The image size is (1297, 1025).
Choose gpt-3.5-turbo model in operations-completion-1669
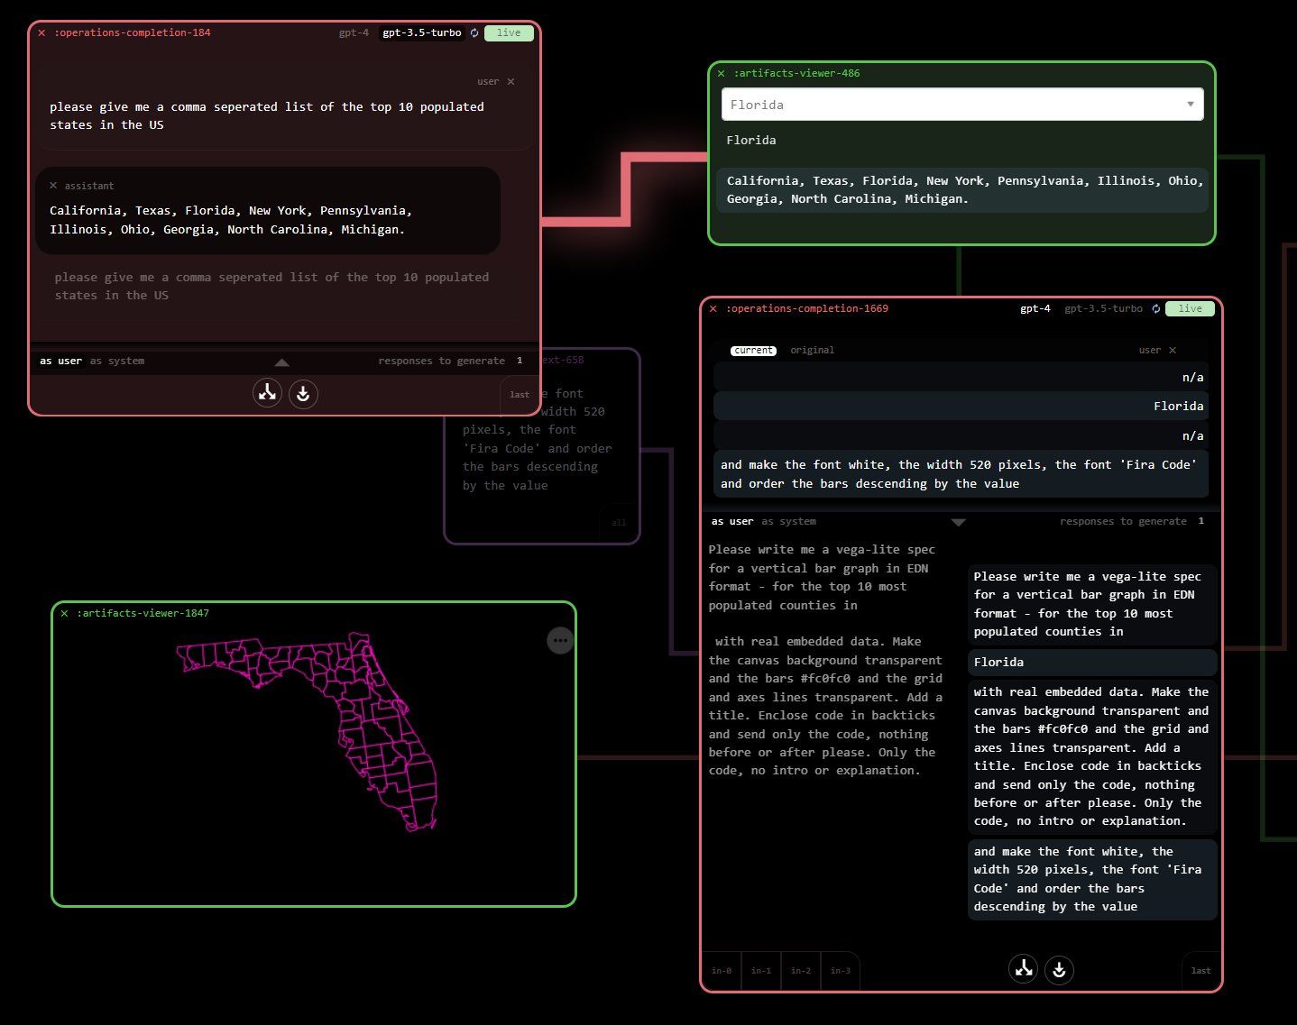(1103, 308)
